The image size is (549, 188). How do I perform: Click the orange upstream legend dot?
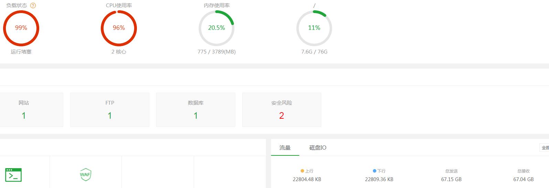(x=302, y=171)
